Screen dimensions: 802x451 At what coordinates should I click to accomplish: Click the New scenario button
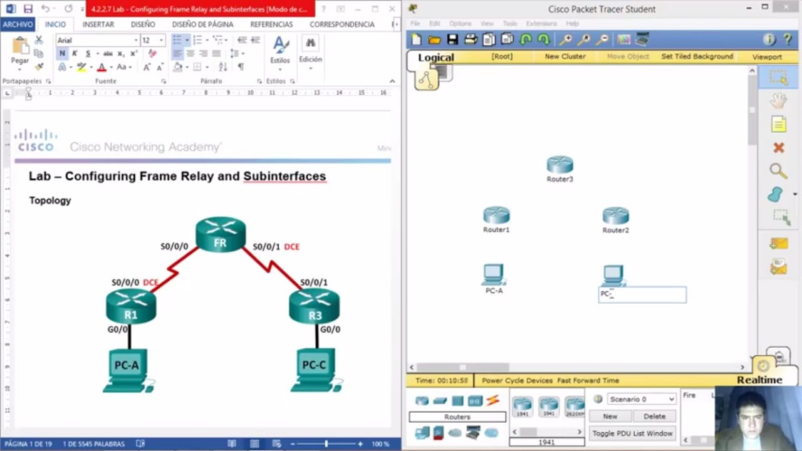[x=610, y=416]
